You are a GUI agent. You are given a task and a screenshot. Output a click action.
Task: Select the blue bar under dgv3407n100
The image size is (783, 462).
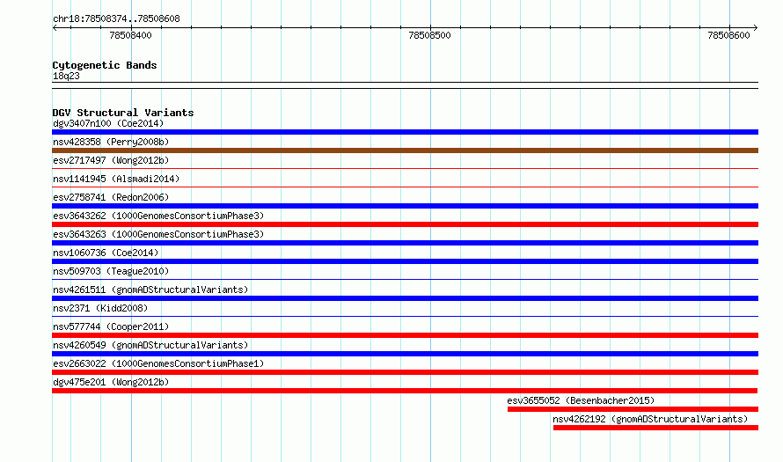tap(405, 132)
